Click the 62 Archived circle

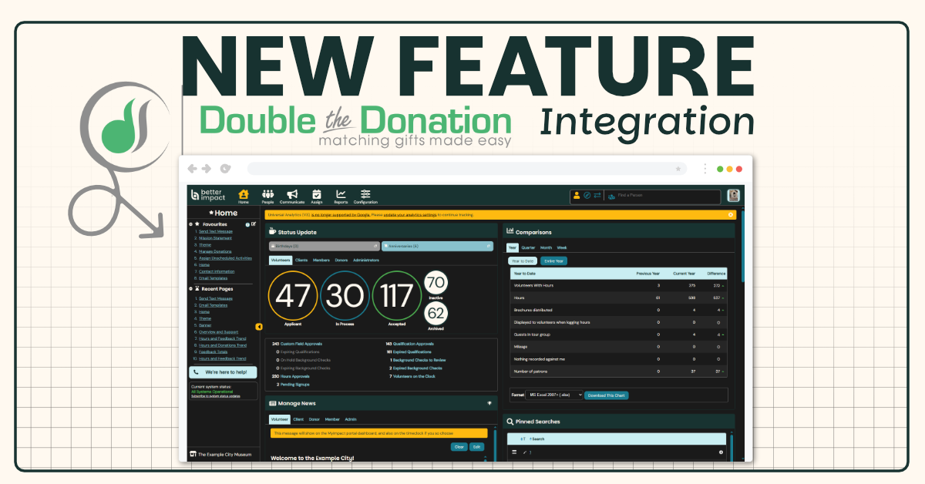point(436,314)
